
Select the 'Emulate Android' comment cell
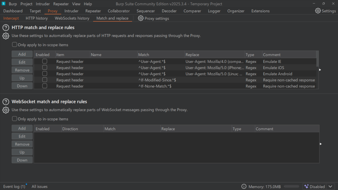tap(289, 74)
